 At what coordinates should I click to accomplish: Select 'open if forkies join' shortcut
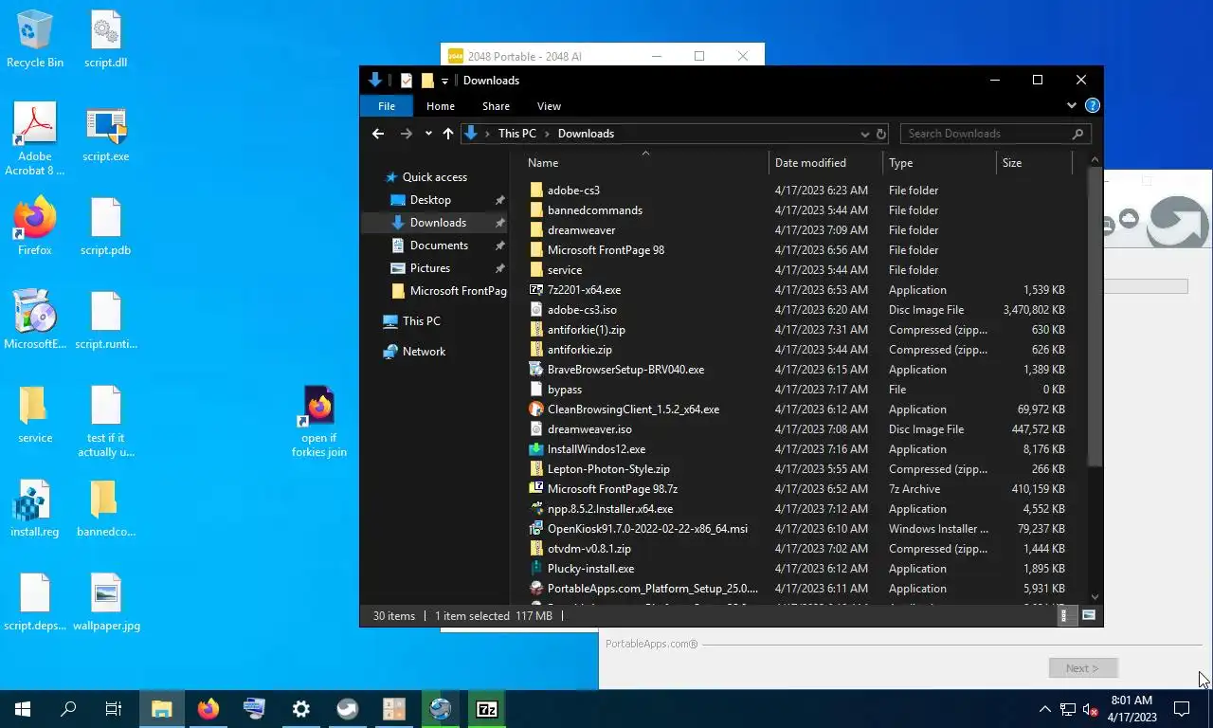click(x=318, y=423)
